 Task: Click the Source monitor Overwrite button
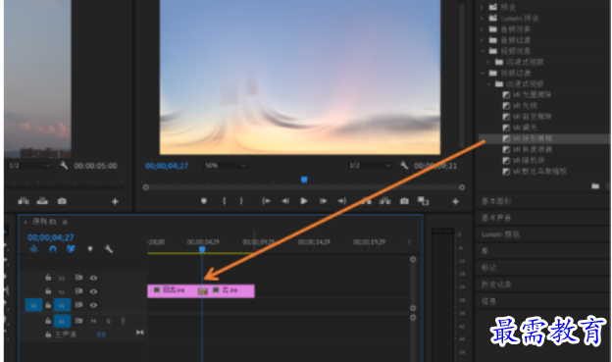pos(42,201)
